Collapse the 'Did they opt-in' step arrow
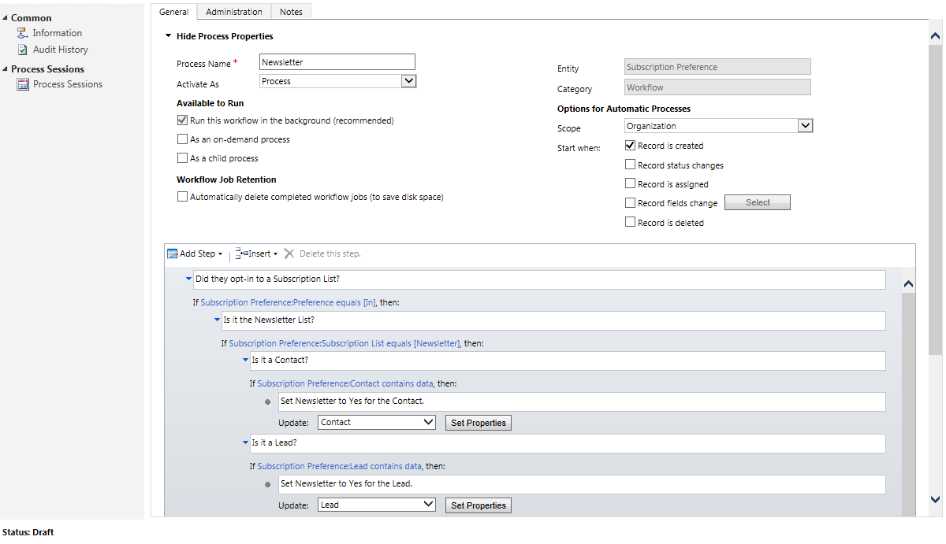The image size is (946, 544). [x=188, y=279]
